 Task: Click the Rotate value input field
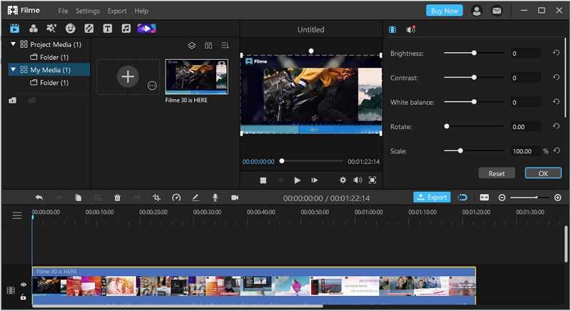525,126
